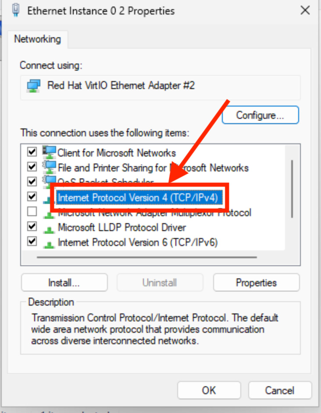Click the Microsoft LLDP Protocol Driver icon
Screen dimensions: 321x413
[x=49, y=227]
